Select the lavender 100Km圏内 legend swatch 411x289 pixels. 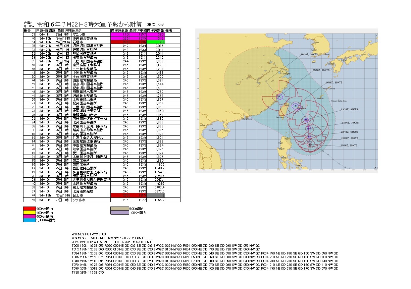(x=119, y=213)
